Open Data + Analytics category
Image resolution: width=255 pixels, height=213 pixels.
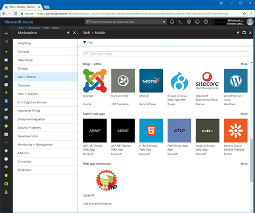click(45, 94)
